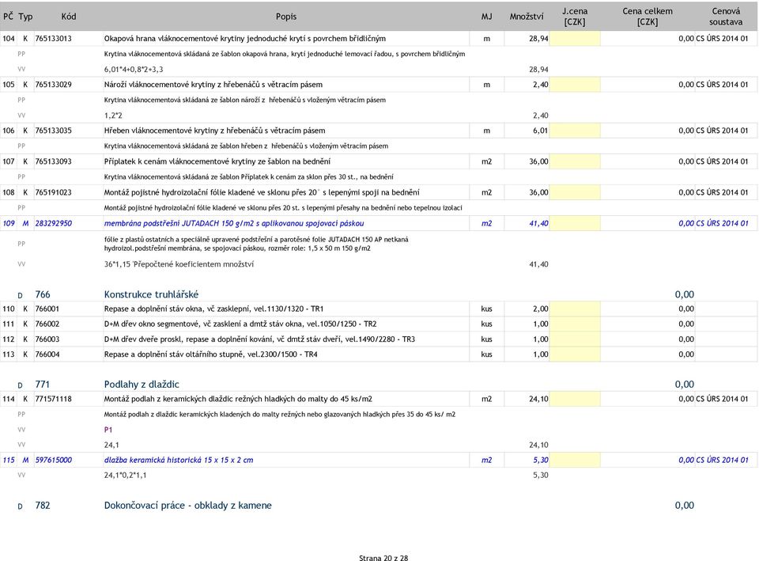
Task: Click the formula '6,01*4+0,8*2+3,3'
Action: pyautogui.click(x=134, y=70)
